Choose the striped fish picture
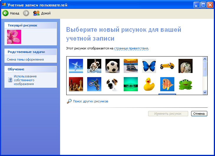The height and width of the screenshot is (156, 215). tap(167, 84)
